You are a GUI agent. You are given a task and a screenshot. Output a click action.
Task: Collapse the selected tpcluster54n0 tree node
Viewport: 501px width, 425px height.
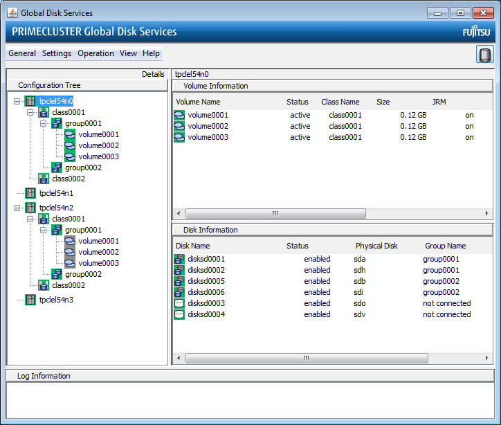click(x=17, y=101)
